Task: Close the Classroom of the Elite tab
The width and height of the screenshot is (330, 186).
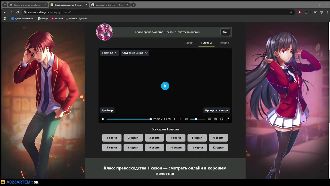Action: 127,5
